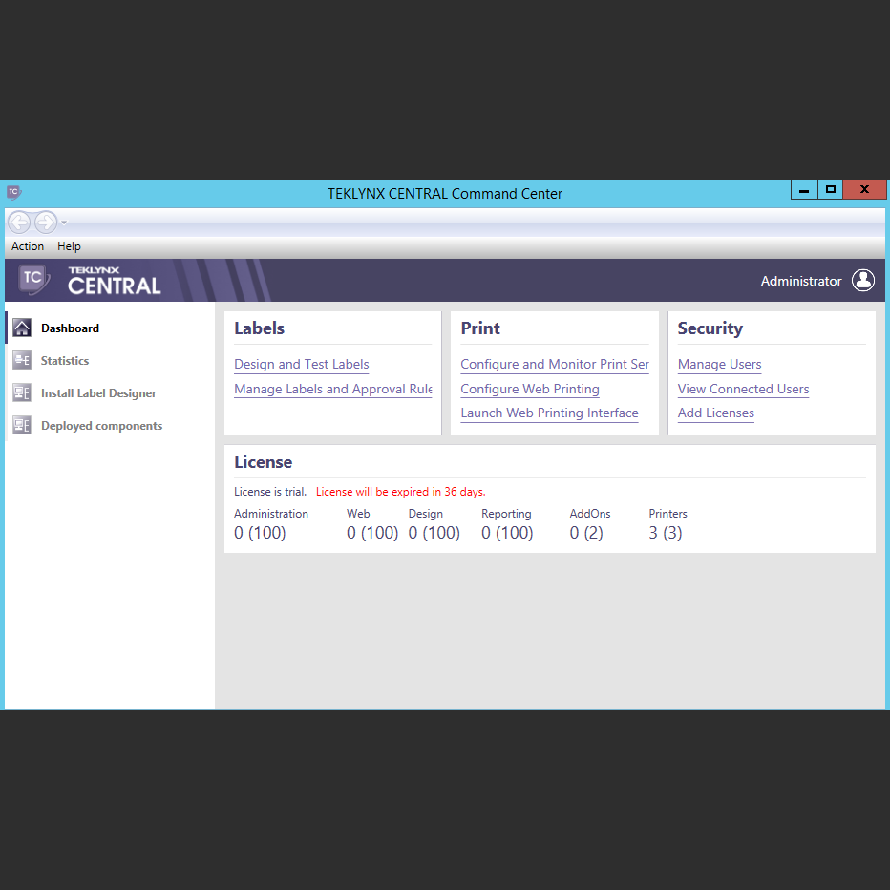Open Design and Test Labels link
The height and width of the screenshot is (890, 890).
pyautogui.click(x=302, y=365)
